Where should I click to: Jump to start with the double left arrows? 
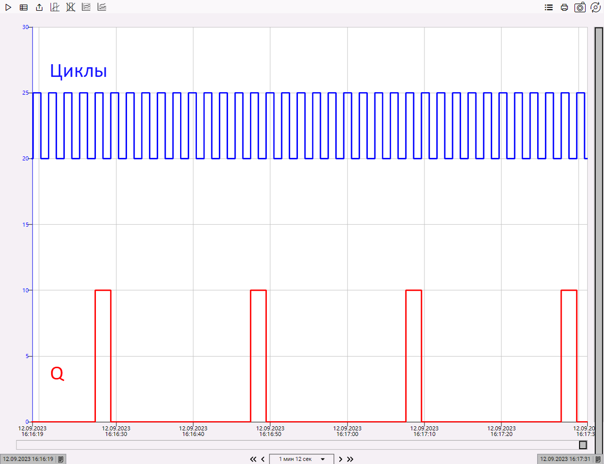(x=253, y=459)
